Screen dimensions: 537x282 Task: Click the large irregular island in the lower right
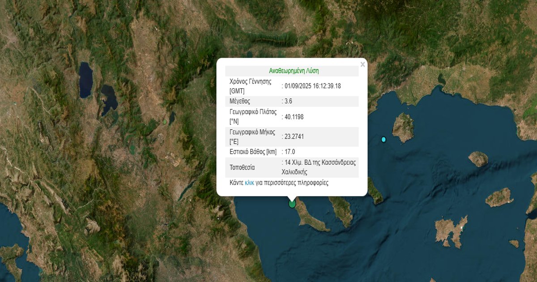tap(451, 231)
